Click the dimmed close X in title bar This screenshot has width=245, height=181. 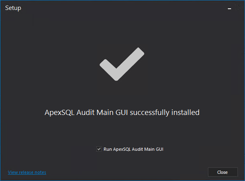238,8
